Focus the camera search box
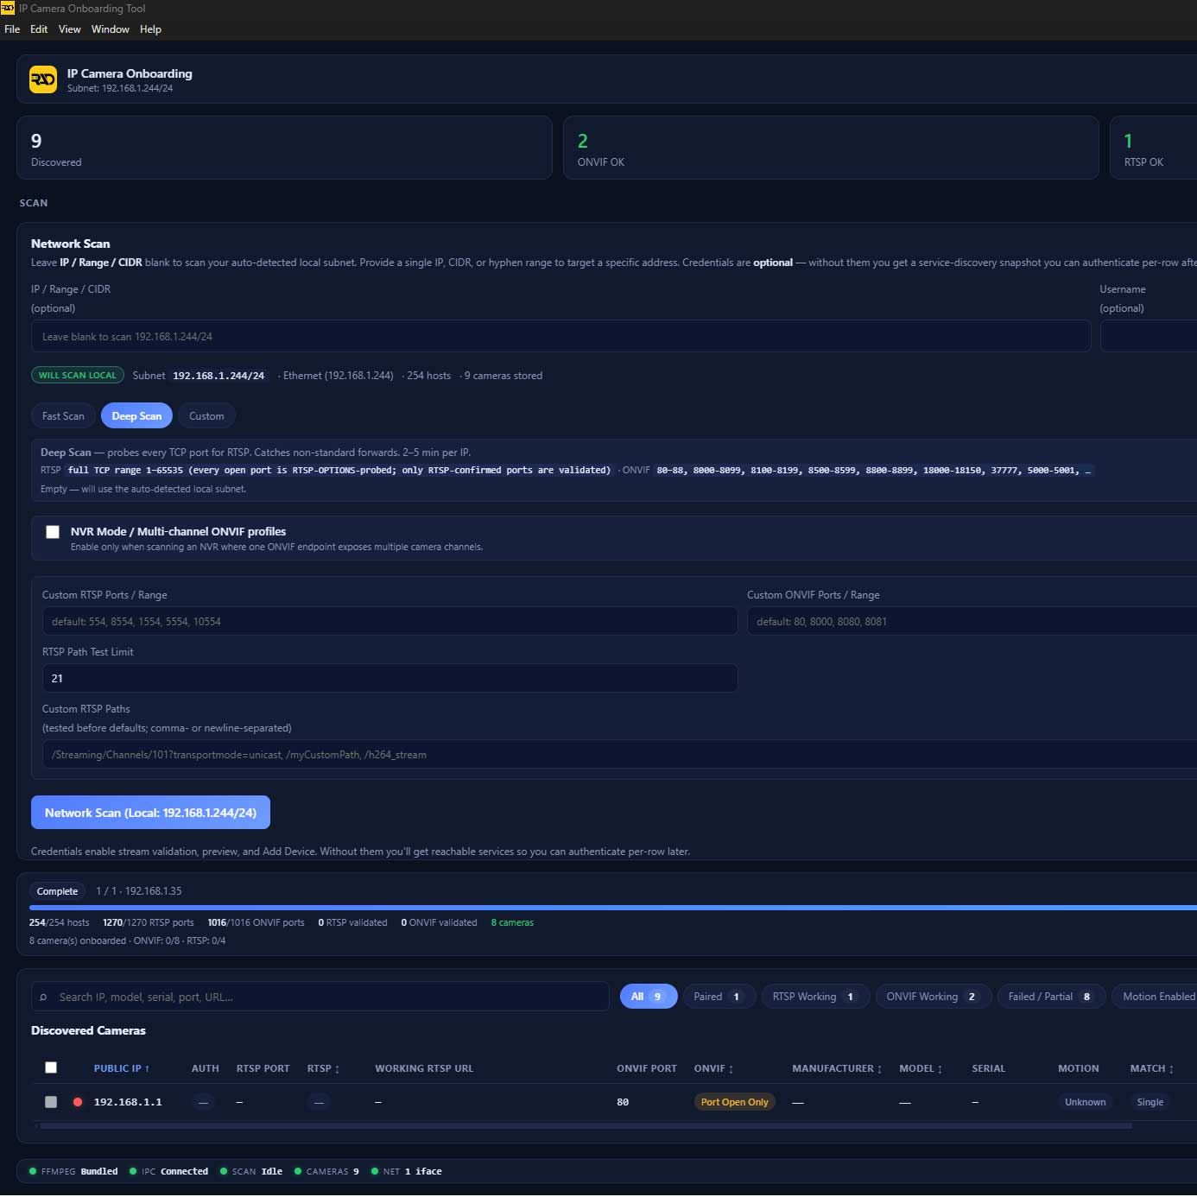The width and height of the screenshot is (1197, 1197). (x=320, y=997)
